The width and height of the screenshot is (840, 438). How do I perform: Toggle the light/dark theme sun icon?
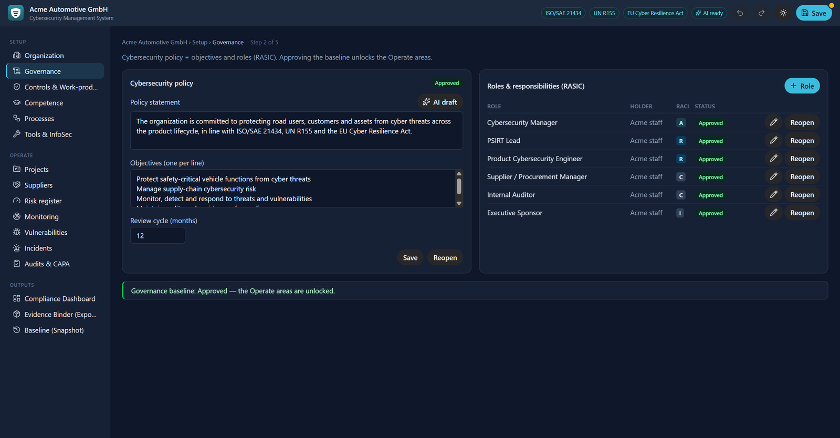(x=783, y=13)
